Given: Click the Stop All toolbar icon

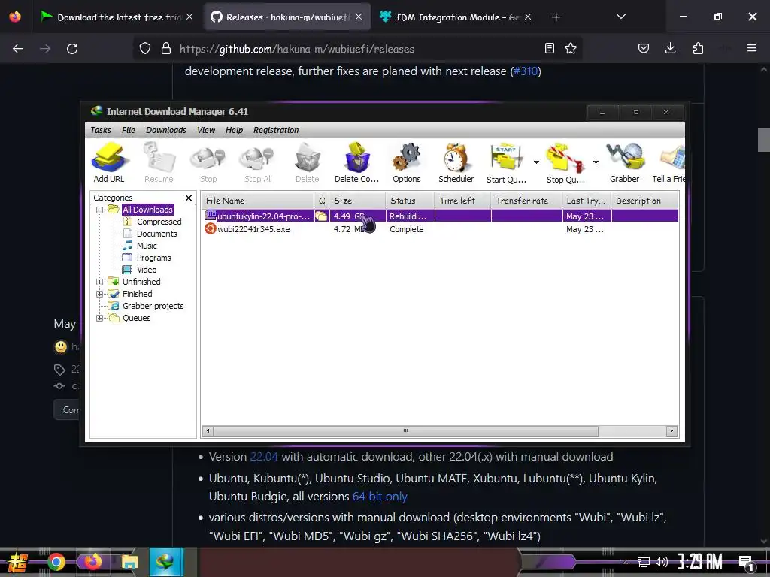Looking at the screenshot, I should 258,162.
